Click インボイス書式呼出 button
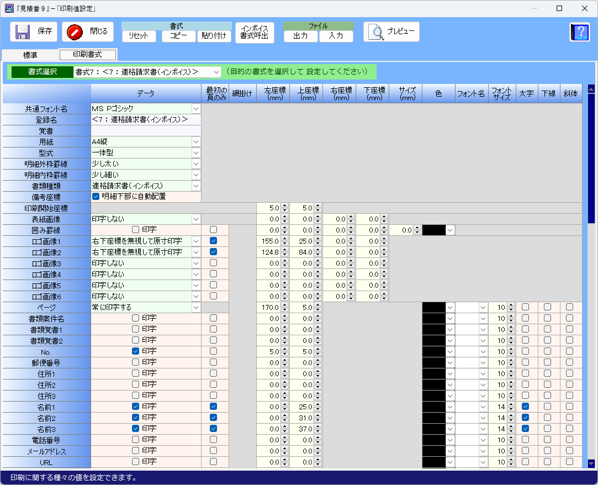 coord(255,33)
